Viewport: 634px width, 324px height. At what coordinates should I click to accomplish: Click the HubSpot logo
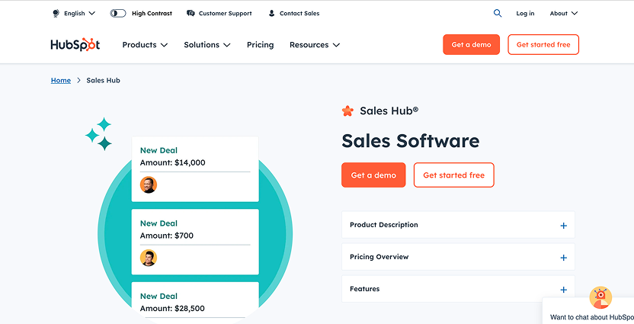[x=75, y=44]
